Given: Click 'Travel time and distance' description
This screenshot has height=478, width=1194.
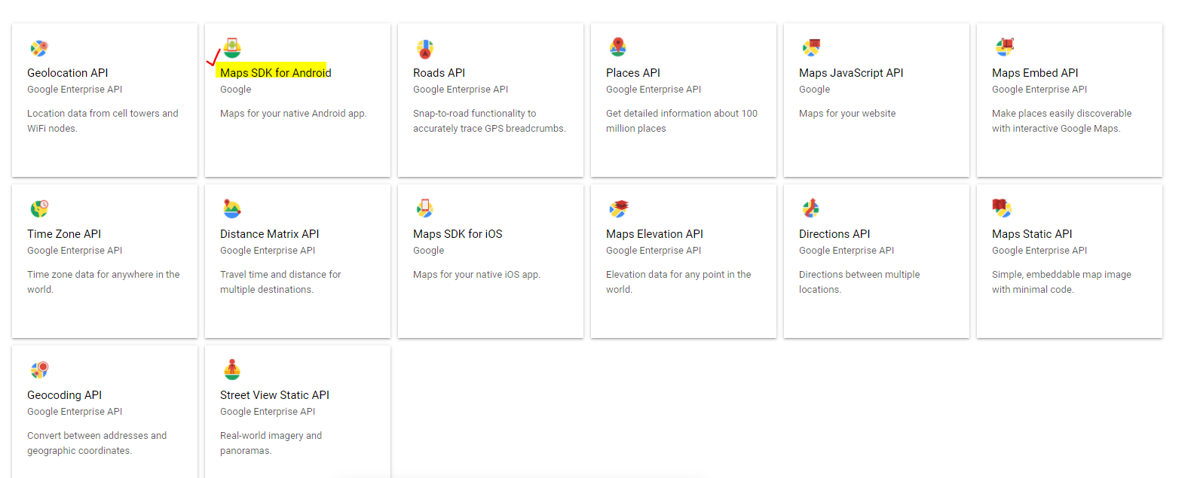Looking at the screenshot, I should tap(280, 282).
